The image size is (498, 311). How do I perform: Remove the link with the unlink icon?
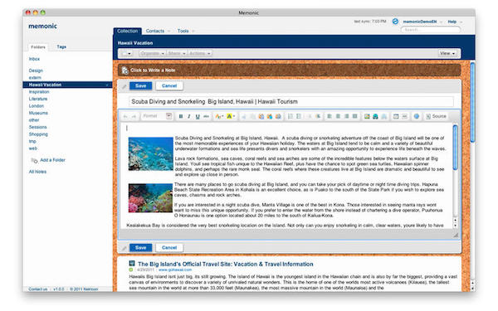point(384,116)
